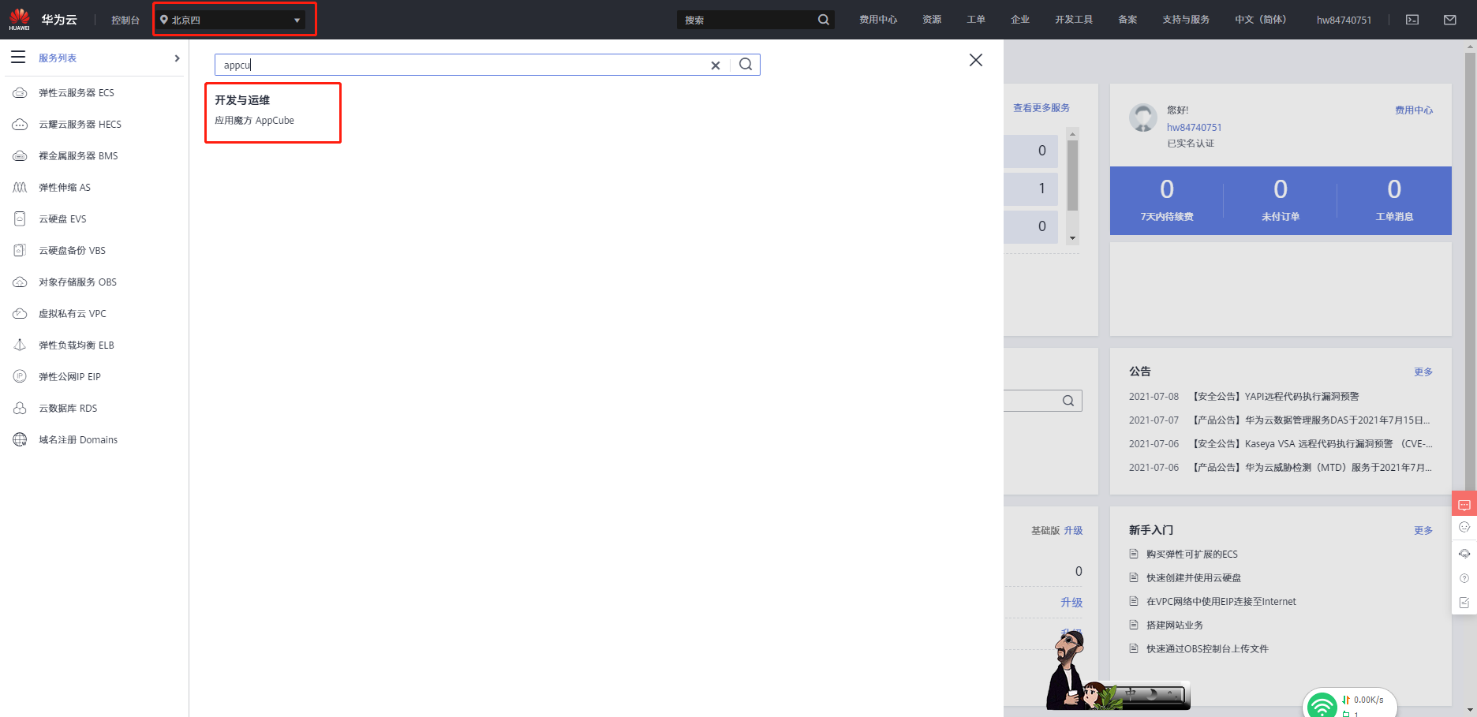Open the CloudShell terminal icon
This screenshot has width=1477, height=717.
click(1412, 20)
